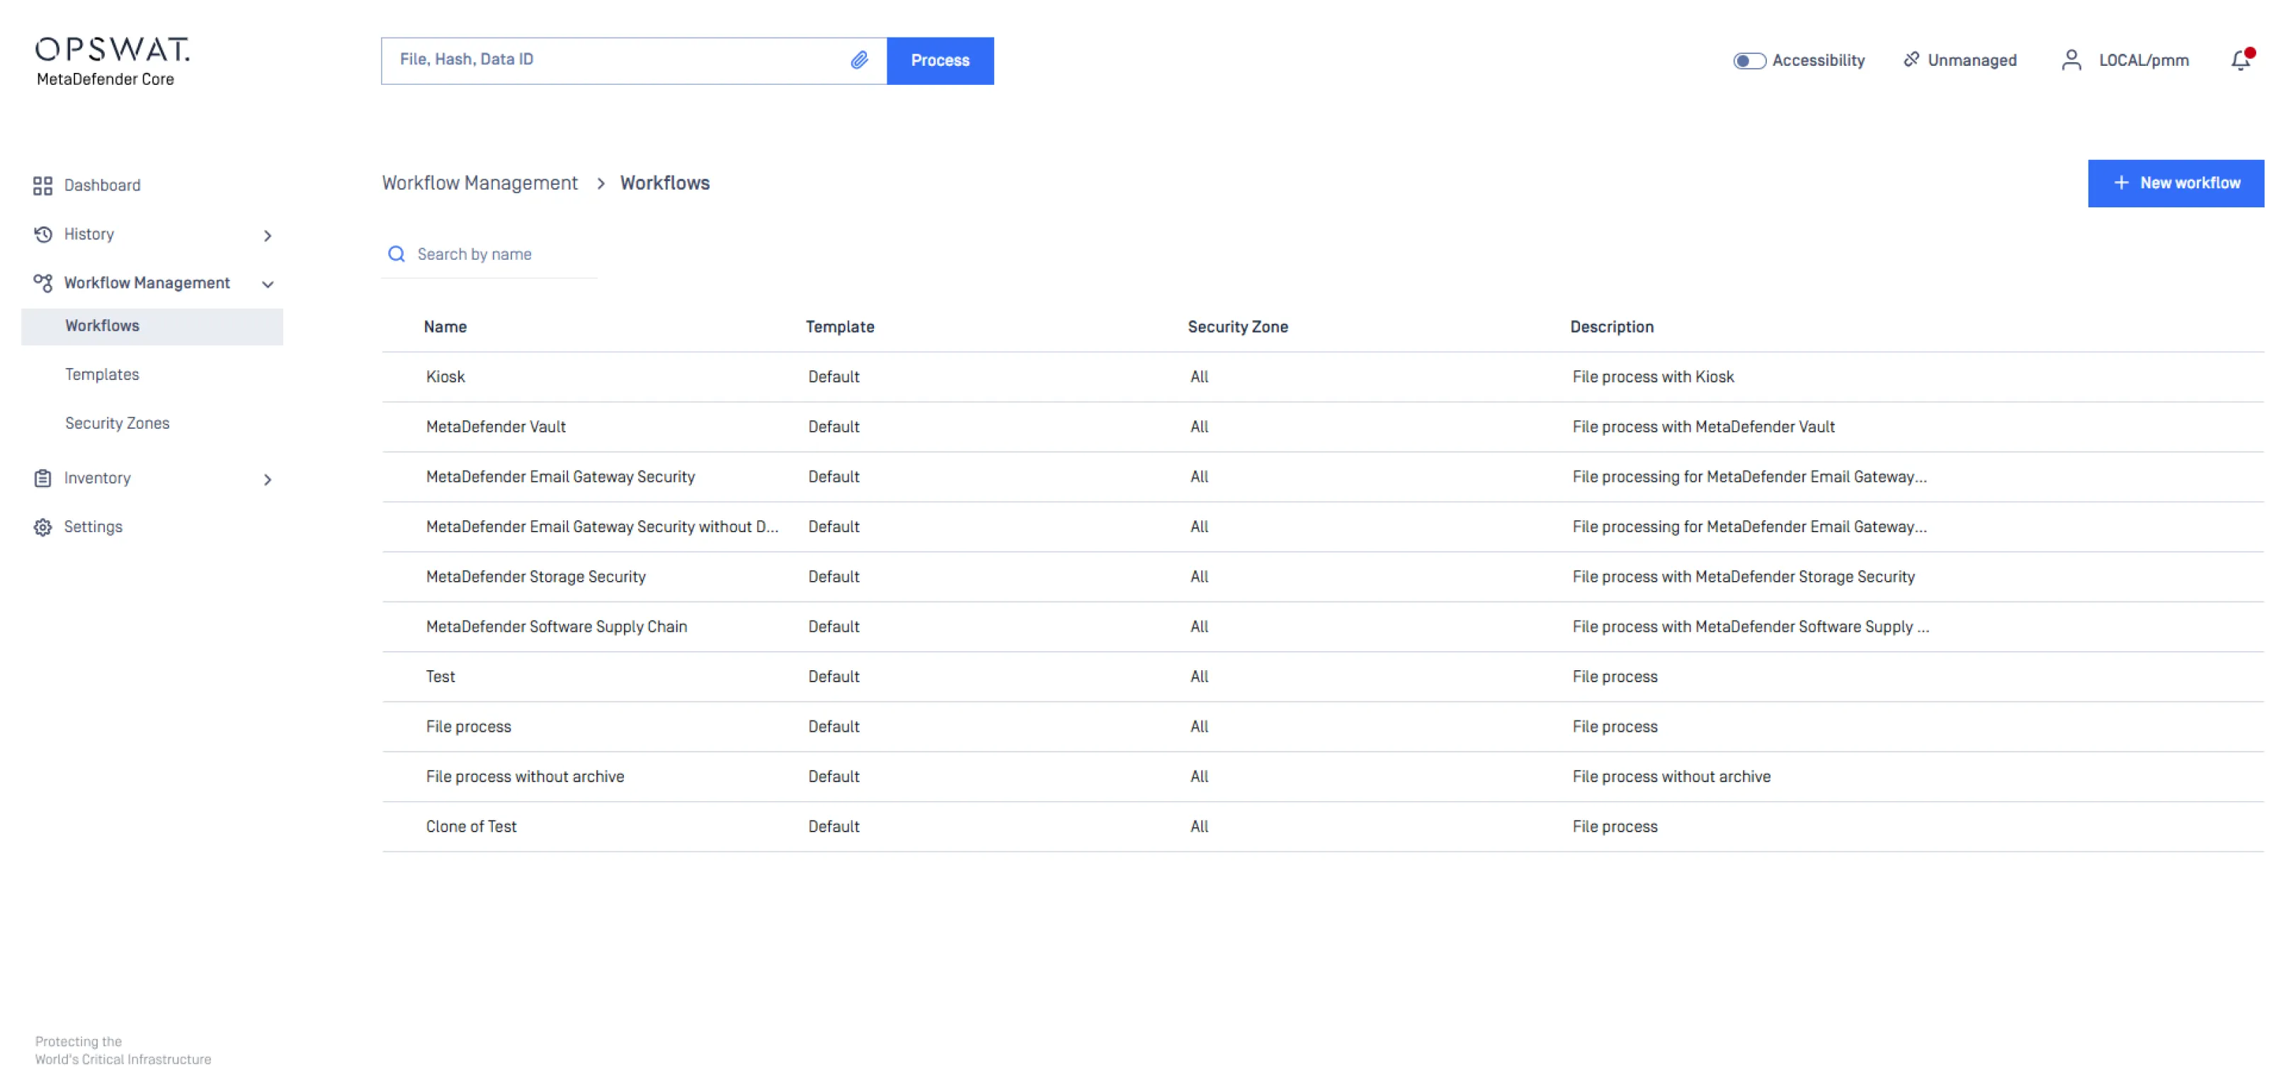This screenshot has height=1087, width=2286.
Task: Toggle the Accessibility switch
Action: (x=1748, y=60)
